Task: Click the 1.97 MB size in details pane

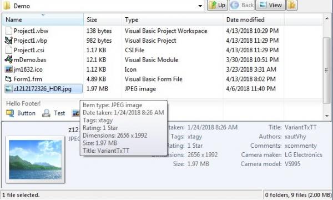Action: 198,164
